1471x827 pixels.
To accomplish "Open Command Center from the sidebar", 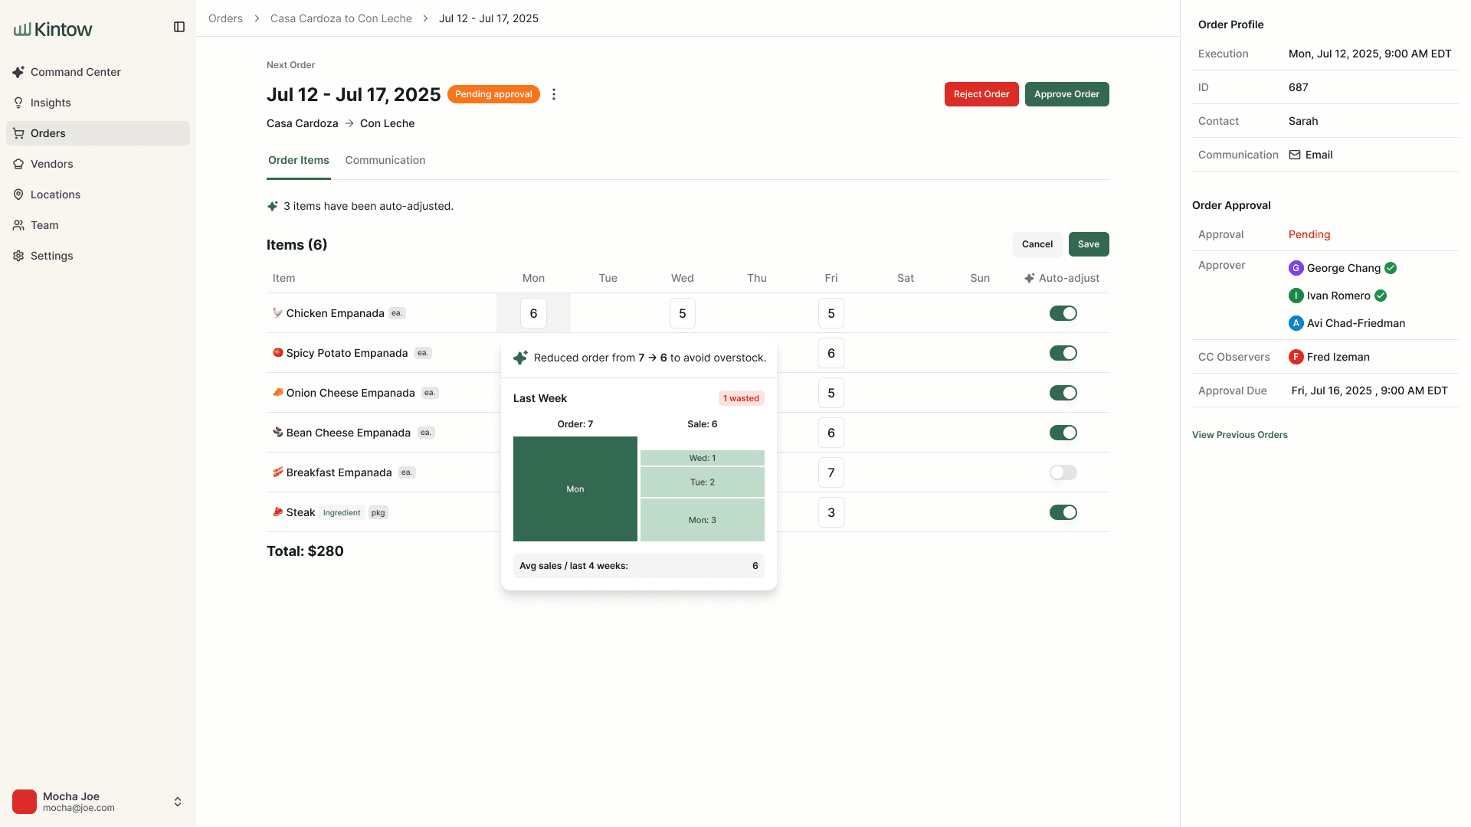I will click(x=75, y=72).
